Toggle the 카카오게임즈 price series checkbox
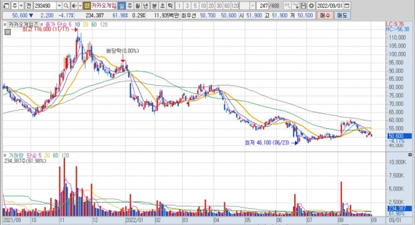 [x=5, y=25]
